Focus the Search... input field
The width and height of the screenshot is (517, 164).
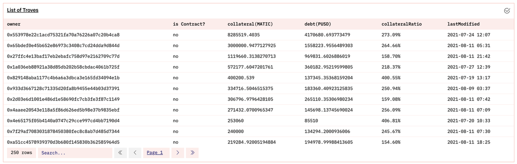click(75, 152)
